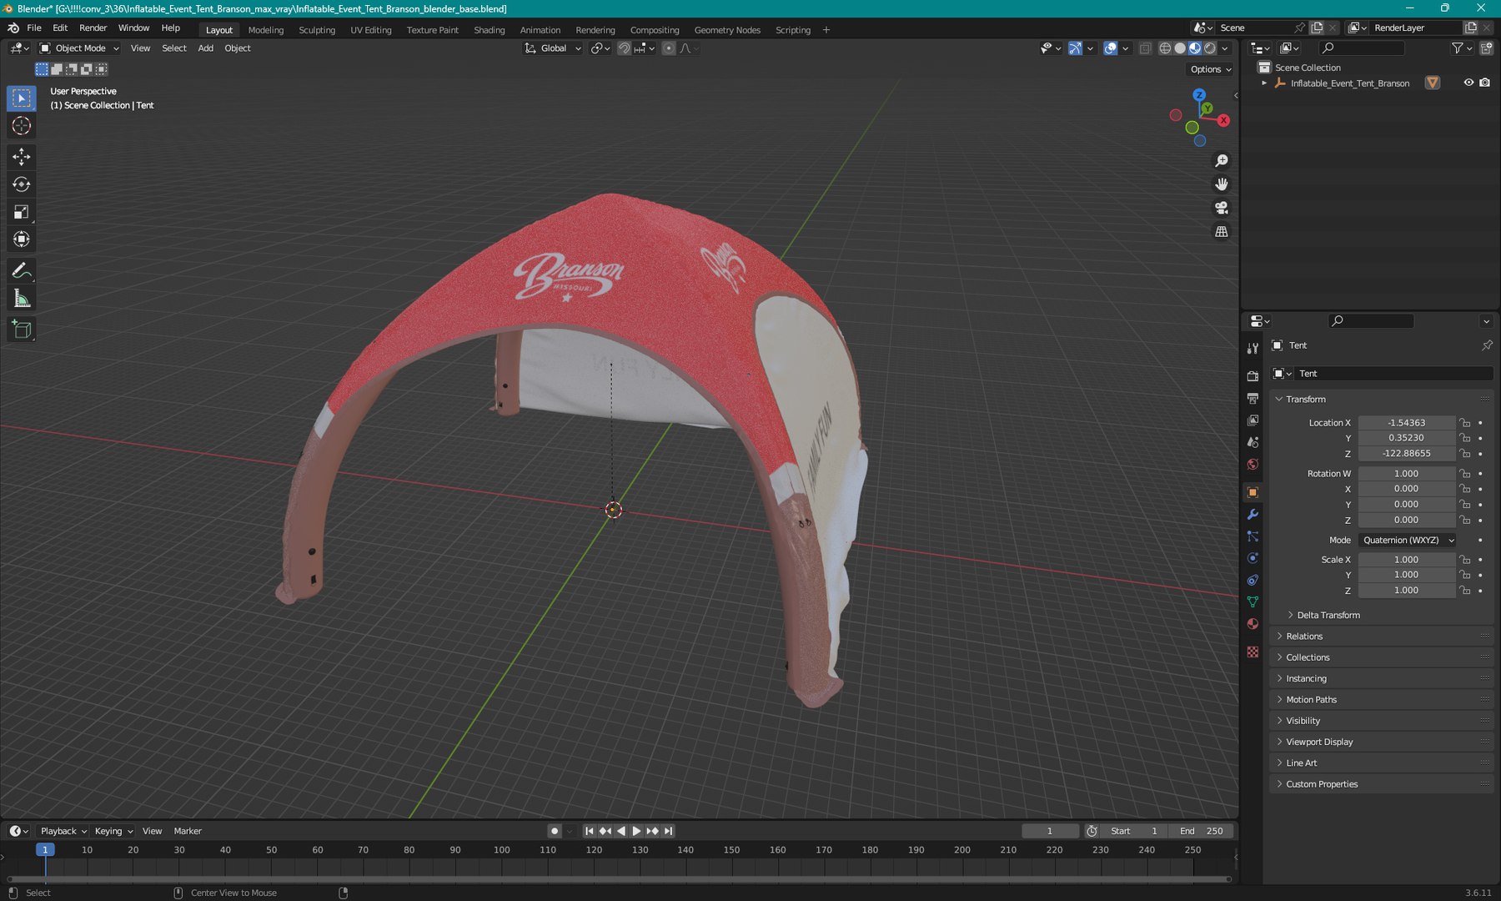The height and width of the screenshot is (901, 1501).
Task: Open the Output properties tab (printer icon)
Action: 1253,399
